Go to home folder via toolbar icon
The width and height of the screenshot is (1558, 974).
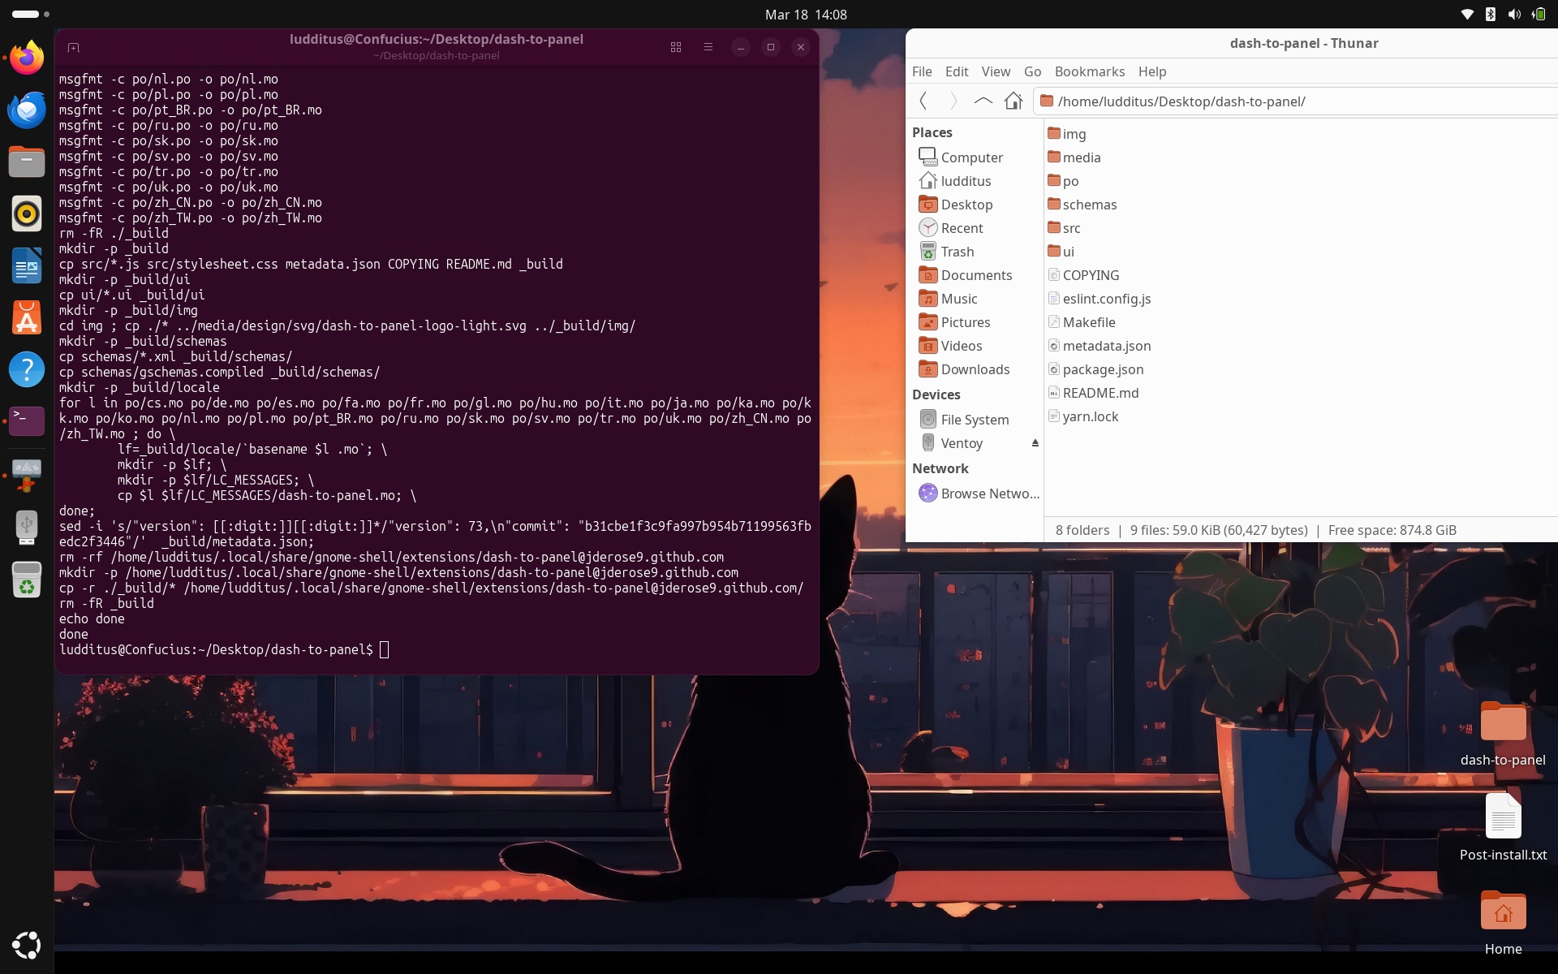1013,101
